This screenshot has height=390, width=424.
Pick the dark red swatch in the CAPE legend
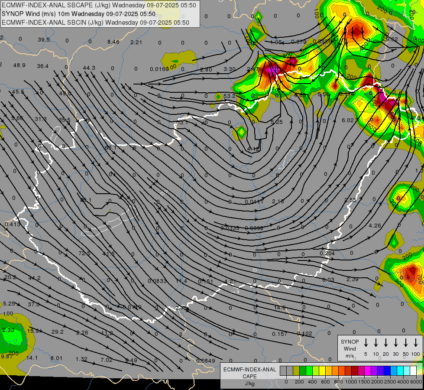(355, 371)
